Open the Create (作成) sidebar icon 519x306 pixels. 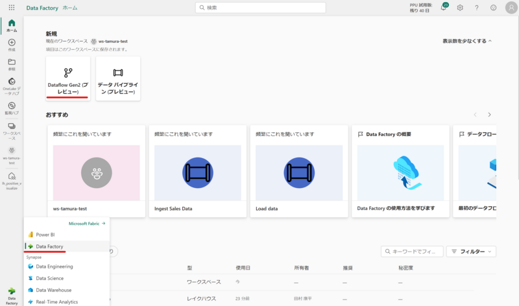(12, 45)
